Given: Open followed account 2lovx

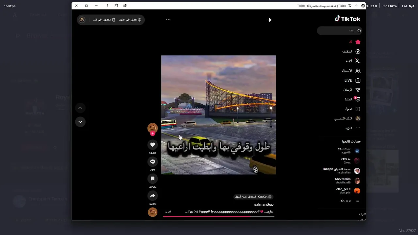Looking at the screenshot, I should coord(350,161).
